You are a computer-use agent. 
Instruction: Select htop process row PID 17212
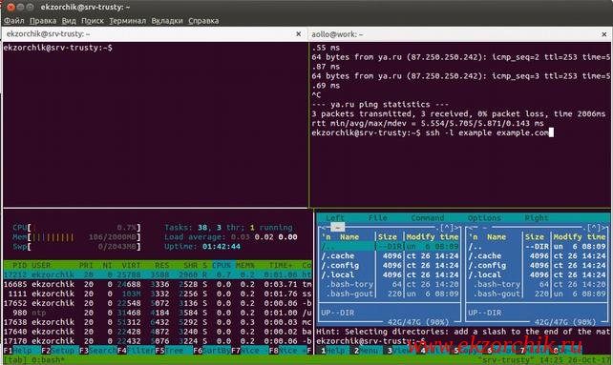click(x=158, y=274)
